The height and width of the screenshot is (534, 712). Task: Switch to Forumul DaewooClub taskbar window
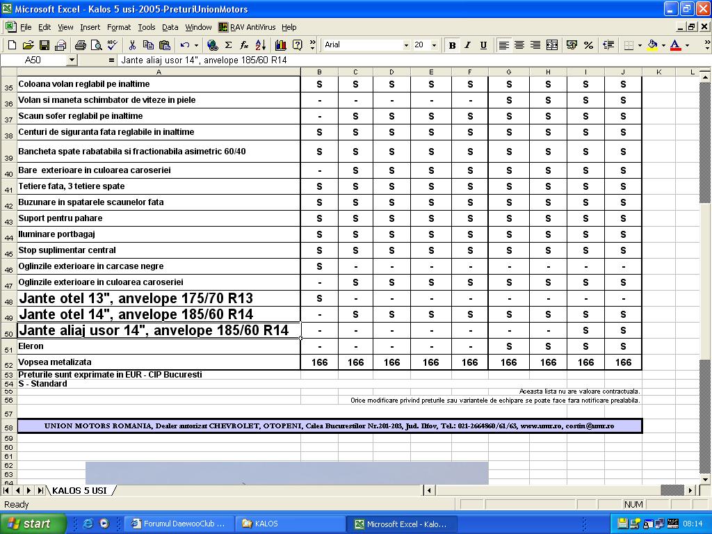tap(178, 524)
